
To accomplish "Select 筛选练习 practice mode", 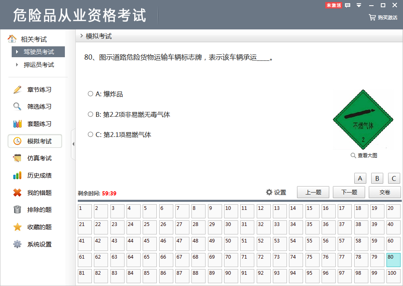I will tap(34, 106).
